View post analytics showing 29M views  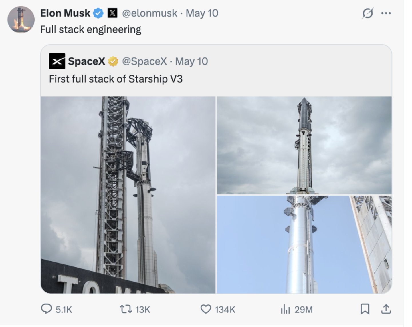[x=296, y=309]
